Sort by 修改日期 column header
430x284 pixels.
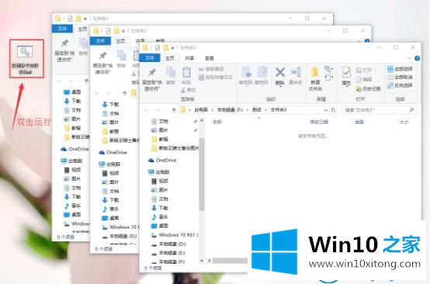319,122
